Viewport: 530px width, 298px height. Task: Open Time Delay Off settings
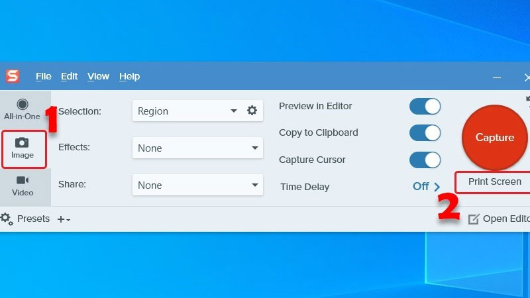[426, 186]
